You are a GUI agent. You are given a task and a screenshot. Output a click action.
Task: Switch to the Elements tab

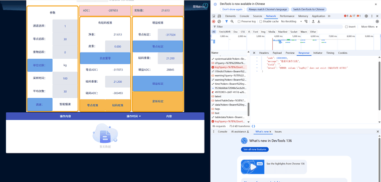pos(230,16)
